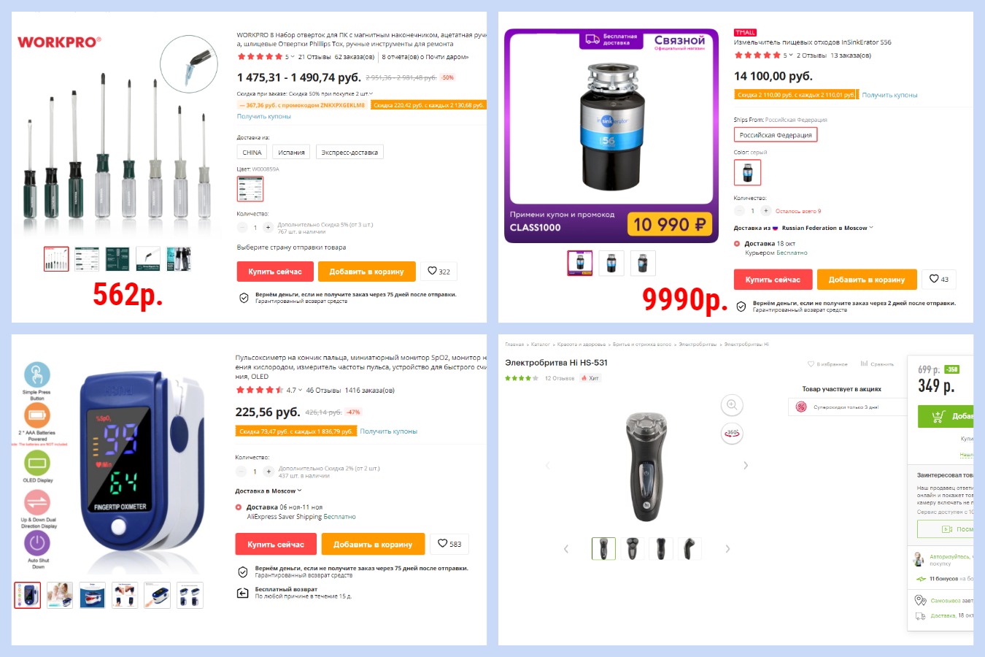Viewport: 985px width, 657px height.
Task: Click Купить сейчас for the InSinkErator disposer
Action: [x=773, y=280]
